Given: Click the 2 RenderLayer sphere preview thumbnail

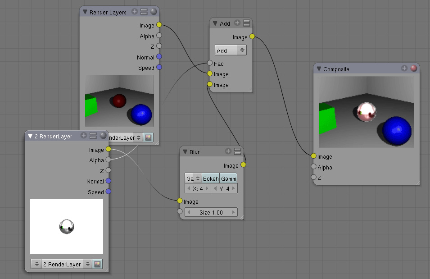Looking at the screenshot, I should coord(67,227).
